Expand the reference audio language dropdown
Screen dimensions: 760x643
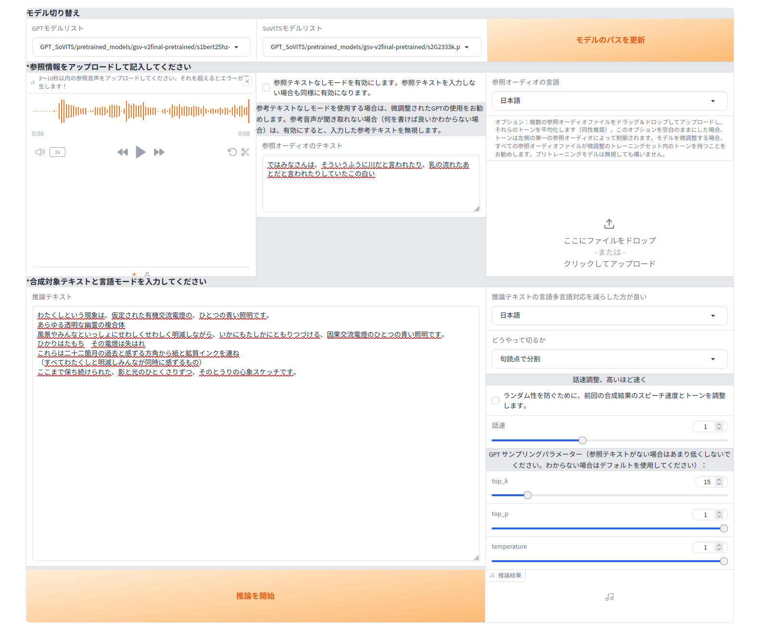point(609,101)
